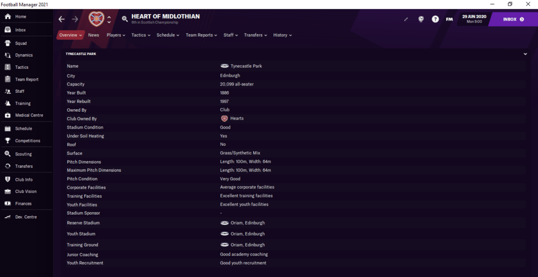The image size is (538, 277).
Task: Switch to the News tab
Action: click(x=94, y=35)
